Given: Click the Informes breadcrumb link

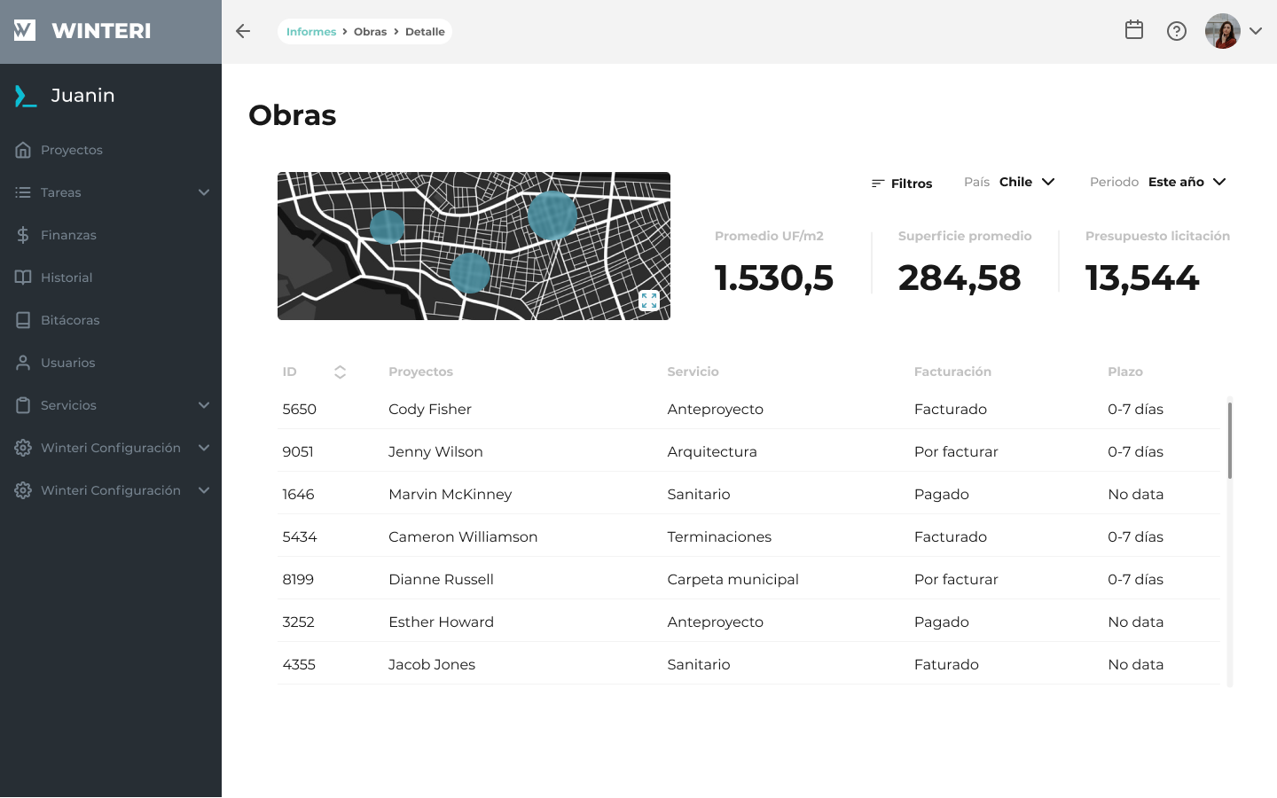Looking at the screenshot, I should pos(311,32).
